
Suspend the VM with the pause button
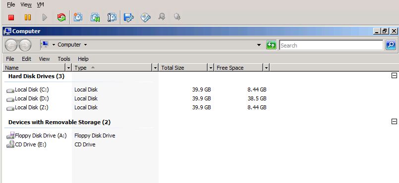[28, 17]
